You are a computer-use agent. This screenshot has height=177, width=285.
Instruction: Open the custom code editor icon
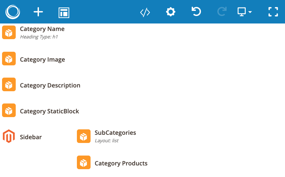145,13
